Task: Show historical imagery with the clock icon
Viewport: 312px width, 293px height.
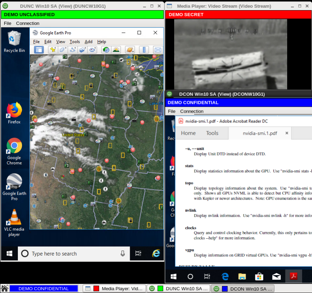Action: point(106,50)
